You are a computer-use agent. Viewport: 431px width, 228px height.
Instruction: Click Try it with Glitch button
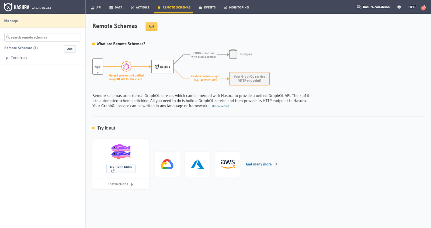click(121, 168)
